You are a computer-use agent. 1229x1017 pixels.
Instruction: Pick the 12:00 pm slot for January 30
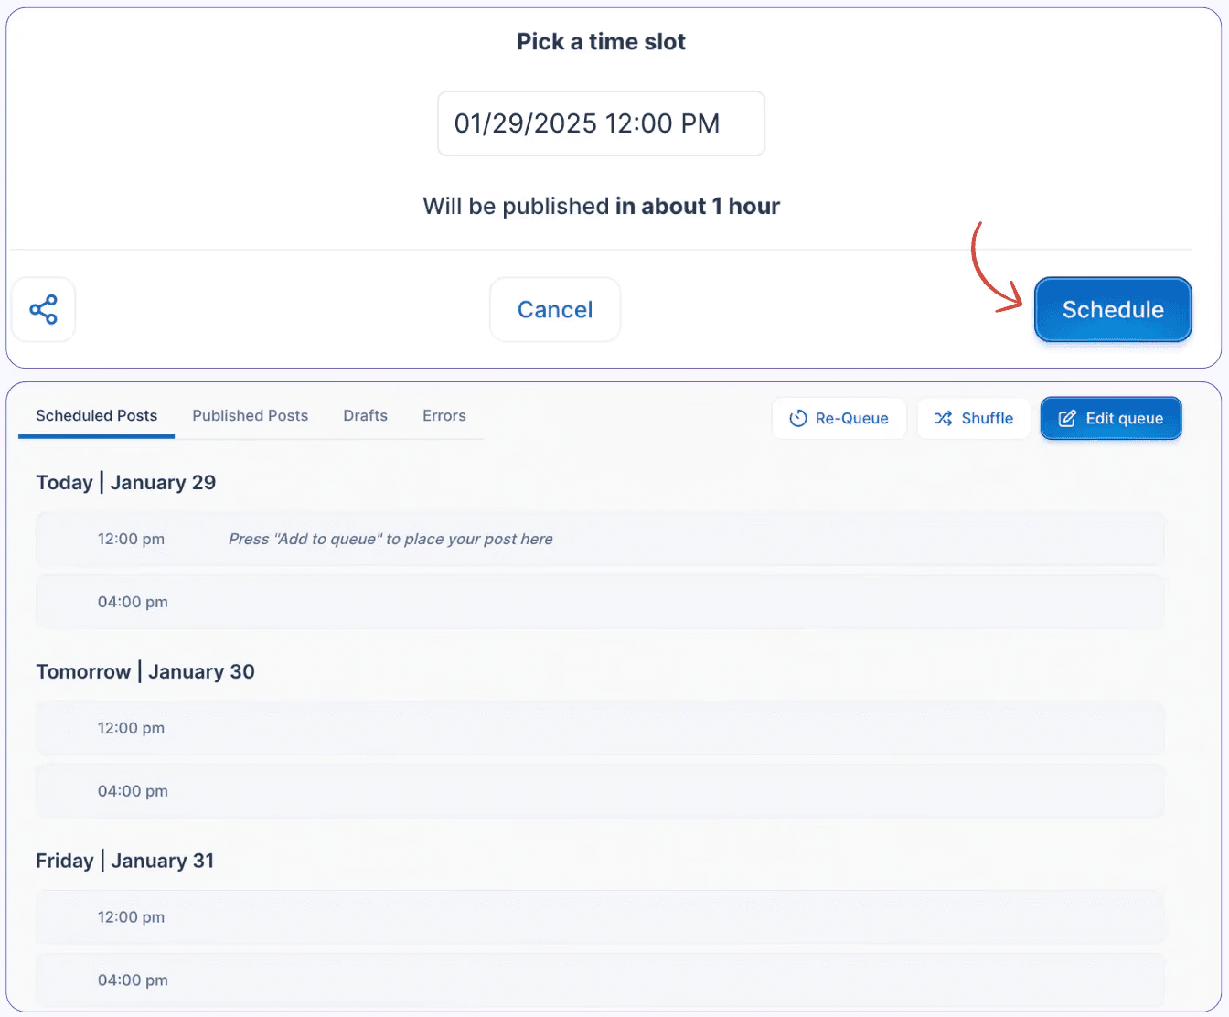point(601,728)
